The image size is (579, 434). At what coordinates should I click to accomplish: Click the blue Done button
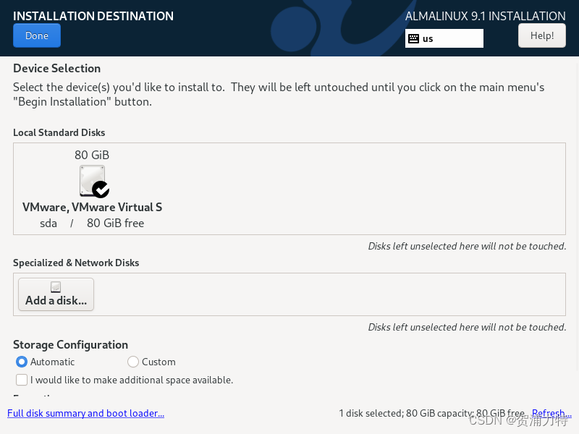coord(37,35)
